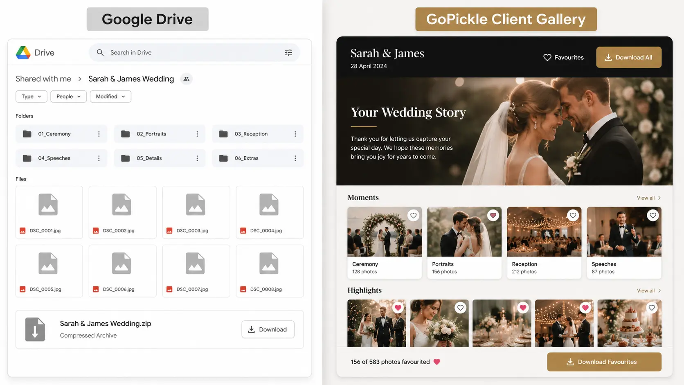Viewport: 684px width, 385px height.
Task: Open more options for 03_Reception folder
Action: click(295, 134)
